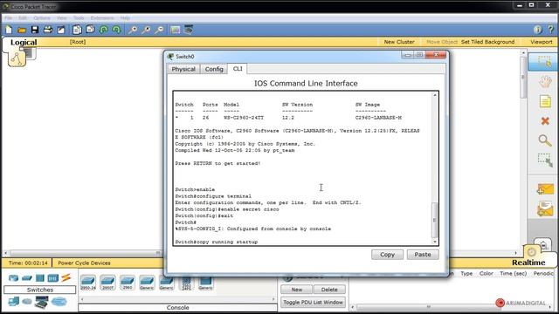
Task: Click New Cluster in the yellow bar
Action: point(399,42)
